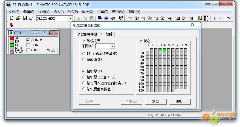Select 站恢复（全部）(E) option

coord(84,77)
